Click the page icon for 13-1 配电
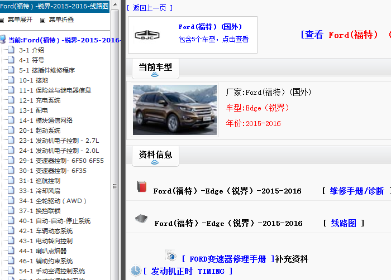Image resolution: width=391 pixels, height=280 pixels. point(11,110)
